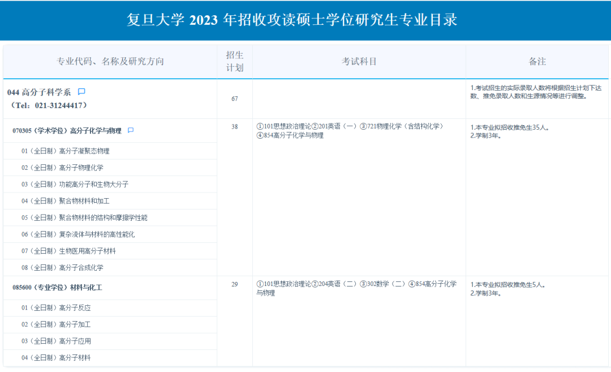Select professional direction 01 高分子反应
The image size is (611, 372).
[56, 308]
